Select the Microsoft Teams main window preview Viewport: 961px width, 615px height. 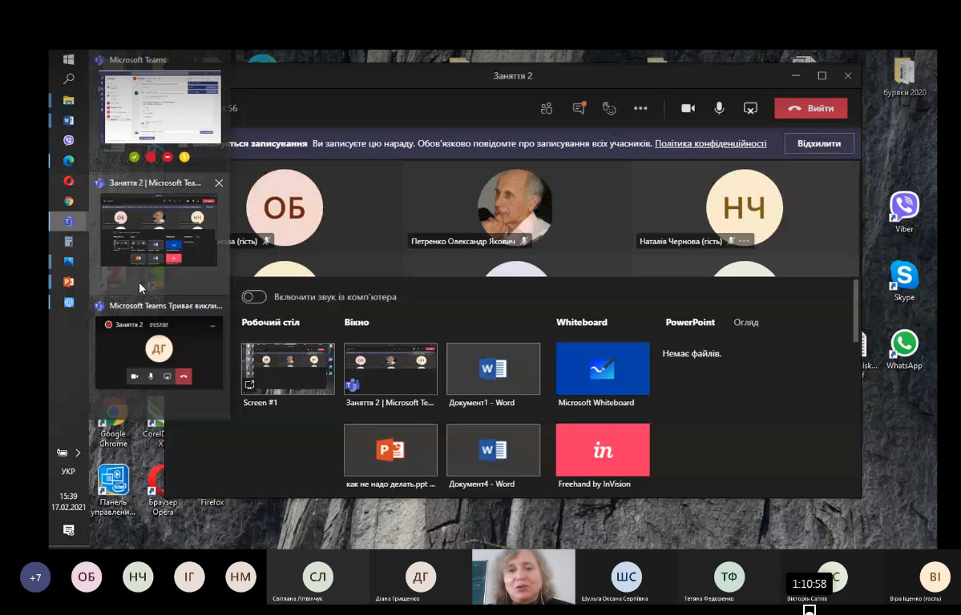tap(160, 107)
